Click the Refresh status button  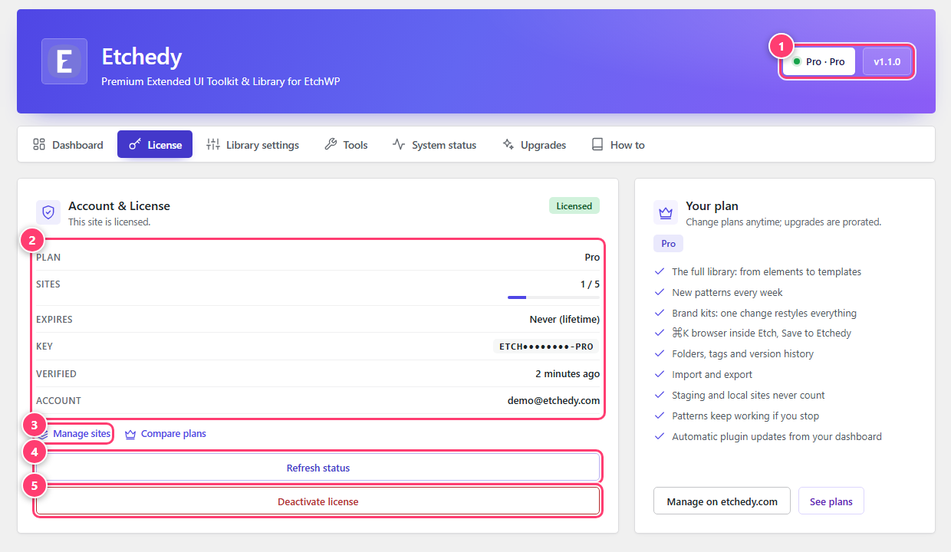[x=318, y=468]
